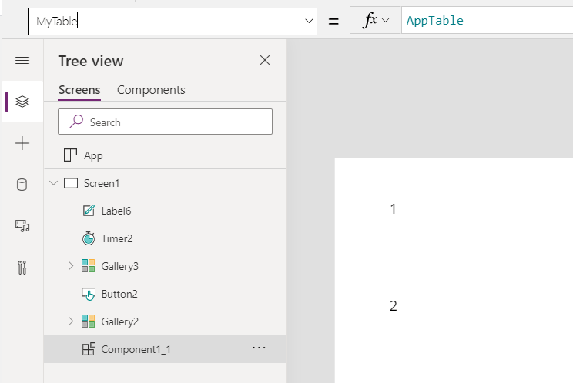Open the hamburger menu in left rail

point(22,60)
